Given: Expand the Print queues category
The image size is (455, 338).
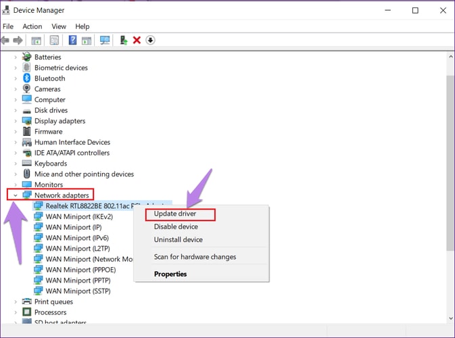Looking at the screenshot, I should tap(16, 301).
